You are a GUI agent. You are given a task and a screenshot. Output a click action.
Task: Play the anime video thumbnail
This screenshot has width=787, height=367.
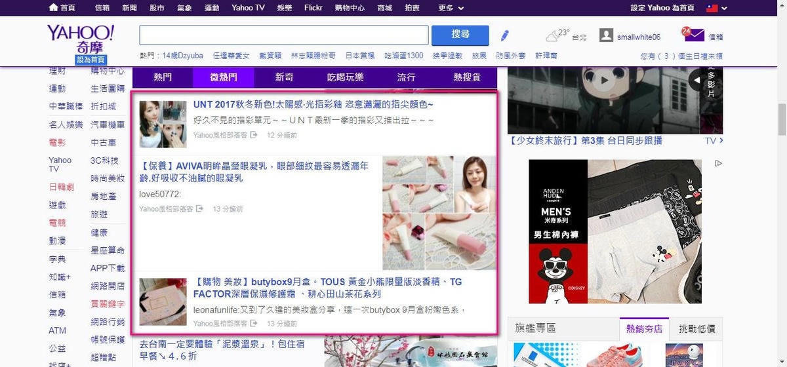pos(605,81)
